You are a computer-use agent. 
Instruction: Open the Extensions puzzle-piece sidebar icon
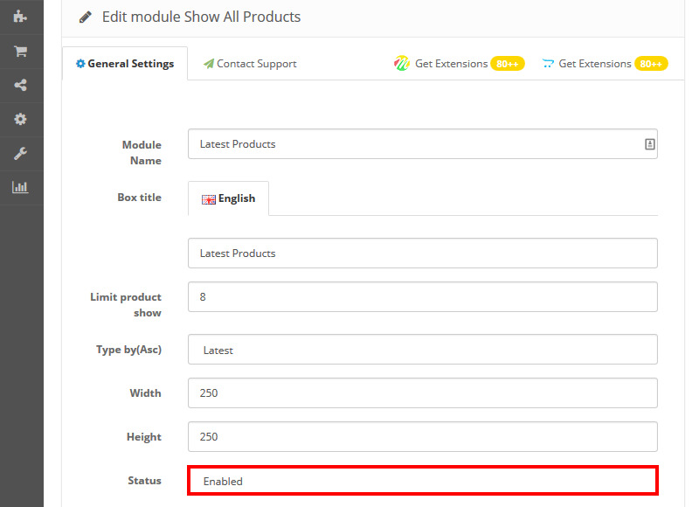coord(20,16)
